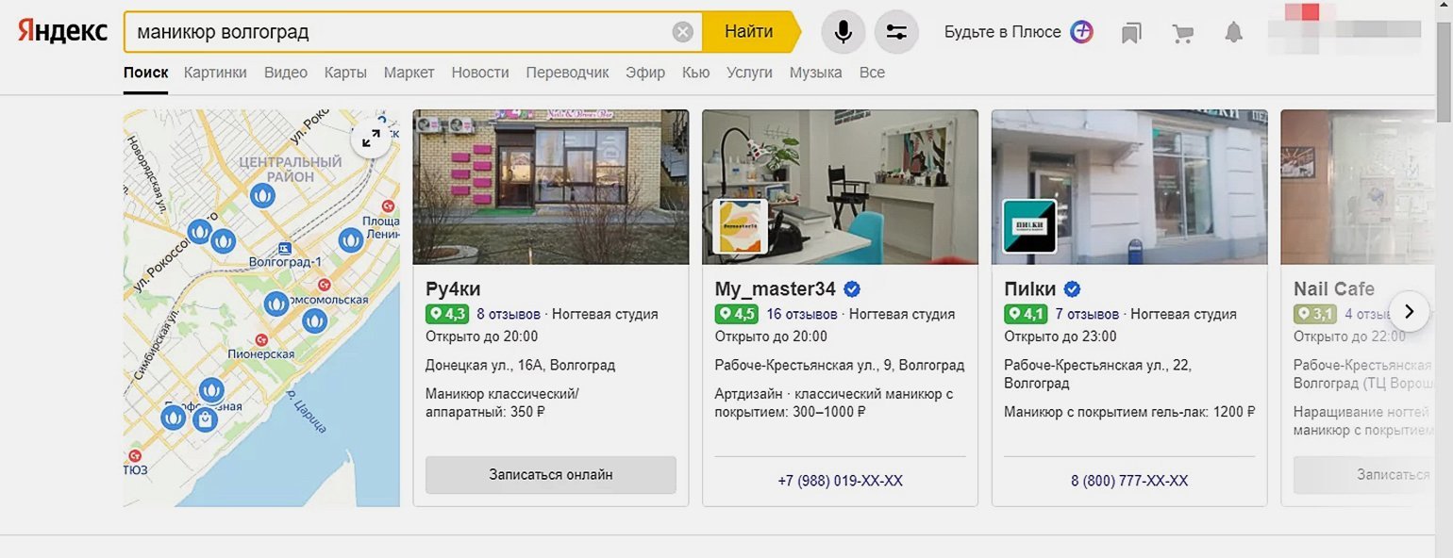This screenshot has height=558, width=1453.
Task: Switch to the Картинки tab
Action: 215,73
